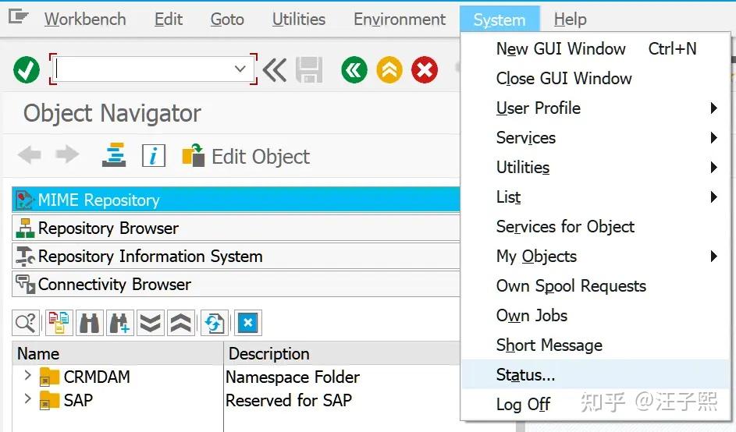Click the 'Reserved for SAP' description cell

click(x=289, y=400)
